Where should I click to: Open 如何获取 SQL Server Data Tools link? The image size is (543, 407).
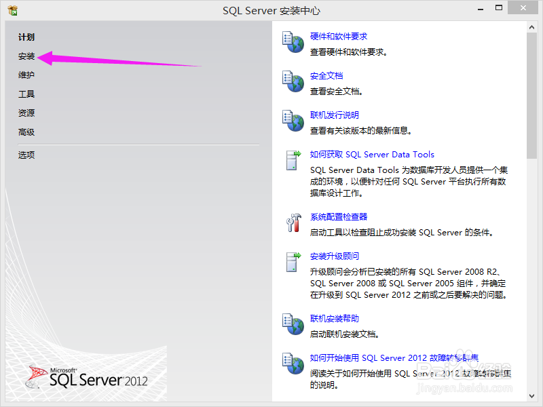(372, 155)
